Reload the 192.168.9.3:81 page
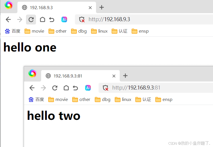Viewport: 213px width, 147px height. coord(55,88)
